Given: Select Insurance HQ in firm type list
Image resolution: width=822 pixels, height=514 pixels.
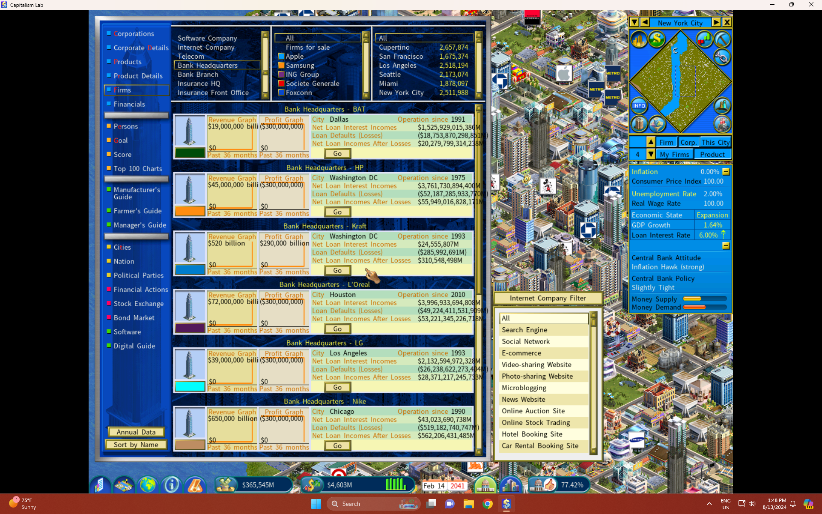Looking at the screenshot, I should point(217,84).
